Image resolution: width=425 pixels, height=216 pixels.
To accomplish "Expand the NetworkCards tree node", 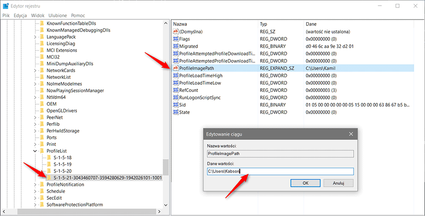I will click(35, 70).
